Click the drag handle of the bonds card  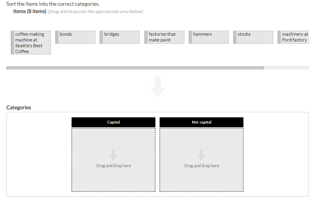[57, 37]
